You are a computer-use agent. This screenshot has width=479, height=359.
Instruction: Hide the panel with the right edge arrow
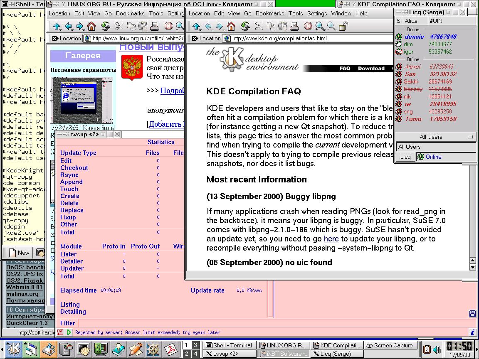tap(477, 349)
